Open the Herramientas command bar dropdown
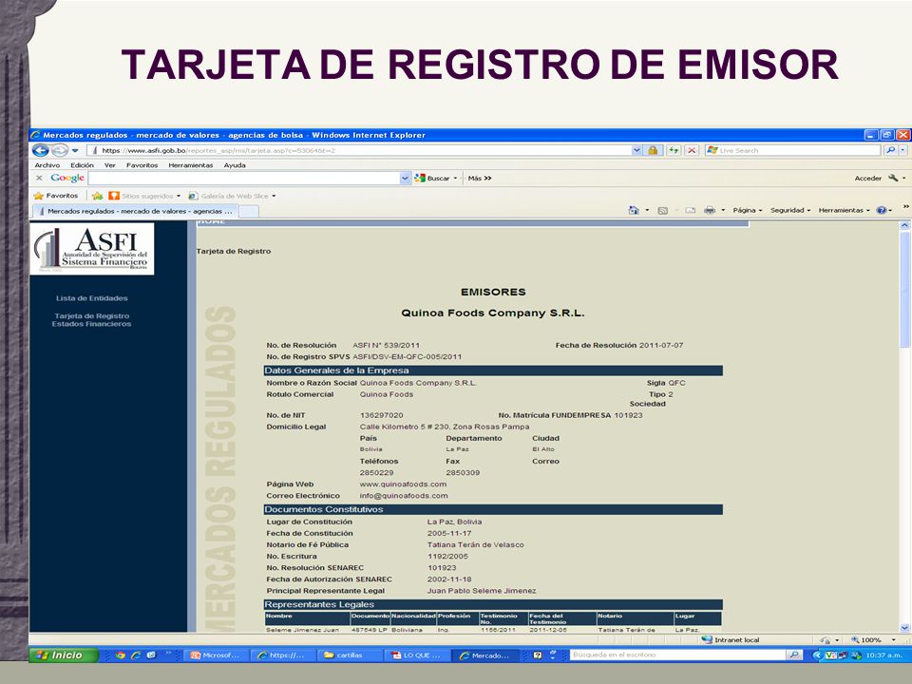The width and height of the screenshot is (912, 684). 844,211
